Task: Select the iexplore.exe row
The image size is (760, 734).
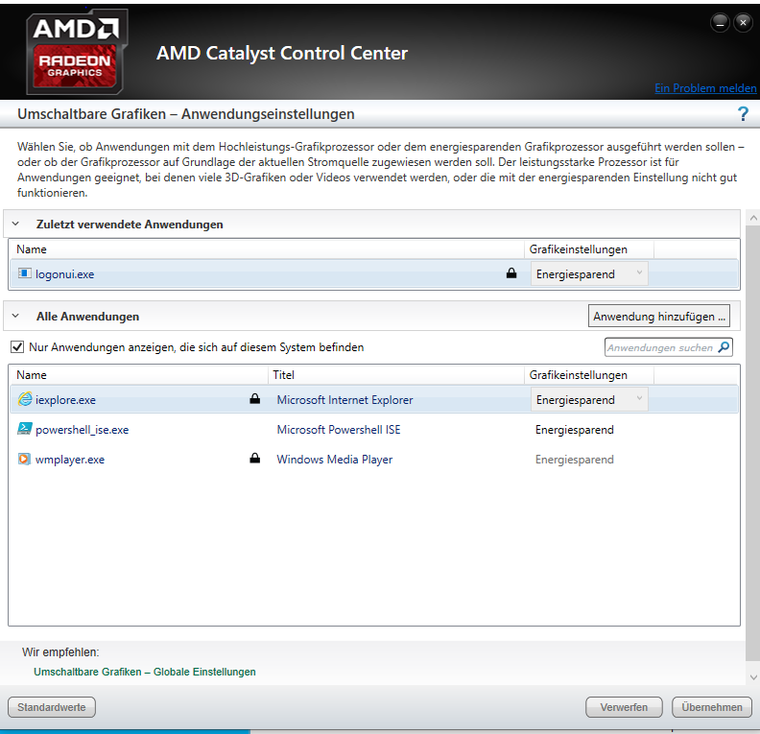Action: tap(374, 399)
